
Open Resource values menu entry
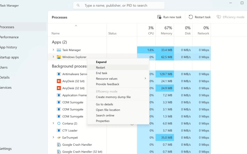[118, 79]
